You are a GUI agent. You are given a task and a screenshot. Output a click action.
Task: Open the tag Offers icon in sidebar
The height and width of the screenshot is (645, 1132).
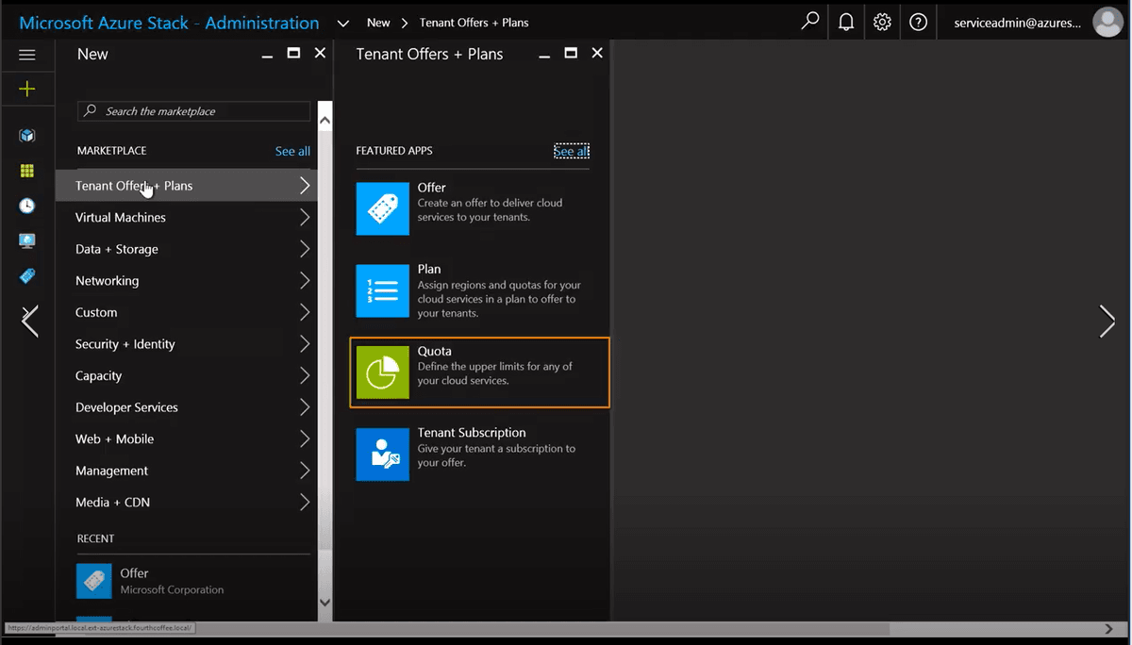tap(27, 275)
